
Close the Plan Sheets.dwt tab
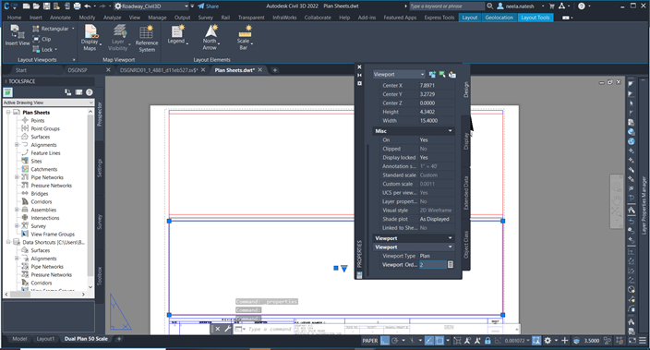(260, 69)
